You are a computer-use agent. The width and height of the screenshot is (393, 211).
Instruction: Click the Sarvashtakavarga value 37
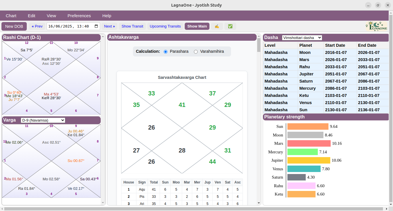tap(212, 93)
